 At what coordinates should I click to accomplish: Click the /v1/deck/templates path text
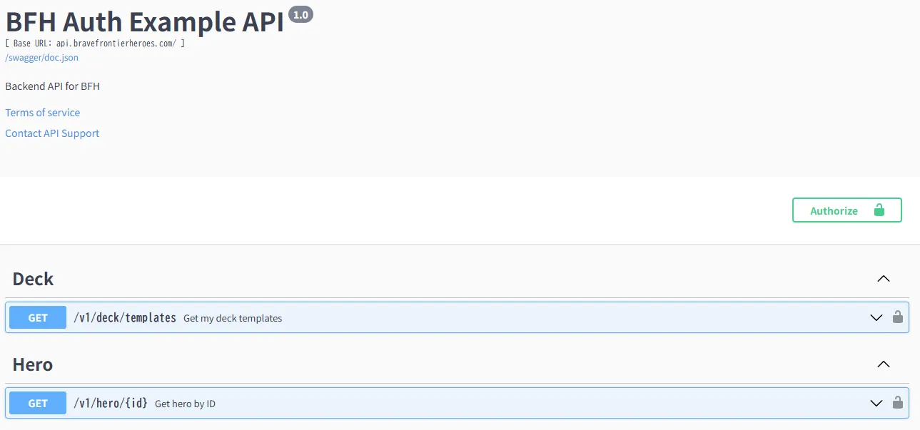125,318
